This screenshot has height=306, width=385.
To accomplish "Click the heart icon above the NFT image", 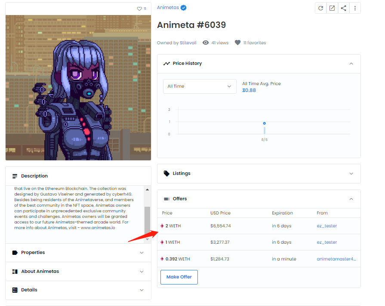I will click(x=139, y=9).
